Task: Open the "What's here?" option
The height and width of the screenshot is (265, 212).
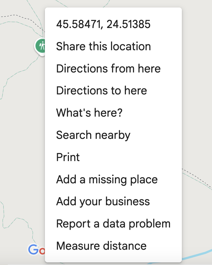Action: click(x=89, y=113)
